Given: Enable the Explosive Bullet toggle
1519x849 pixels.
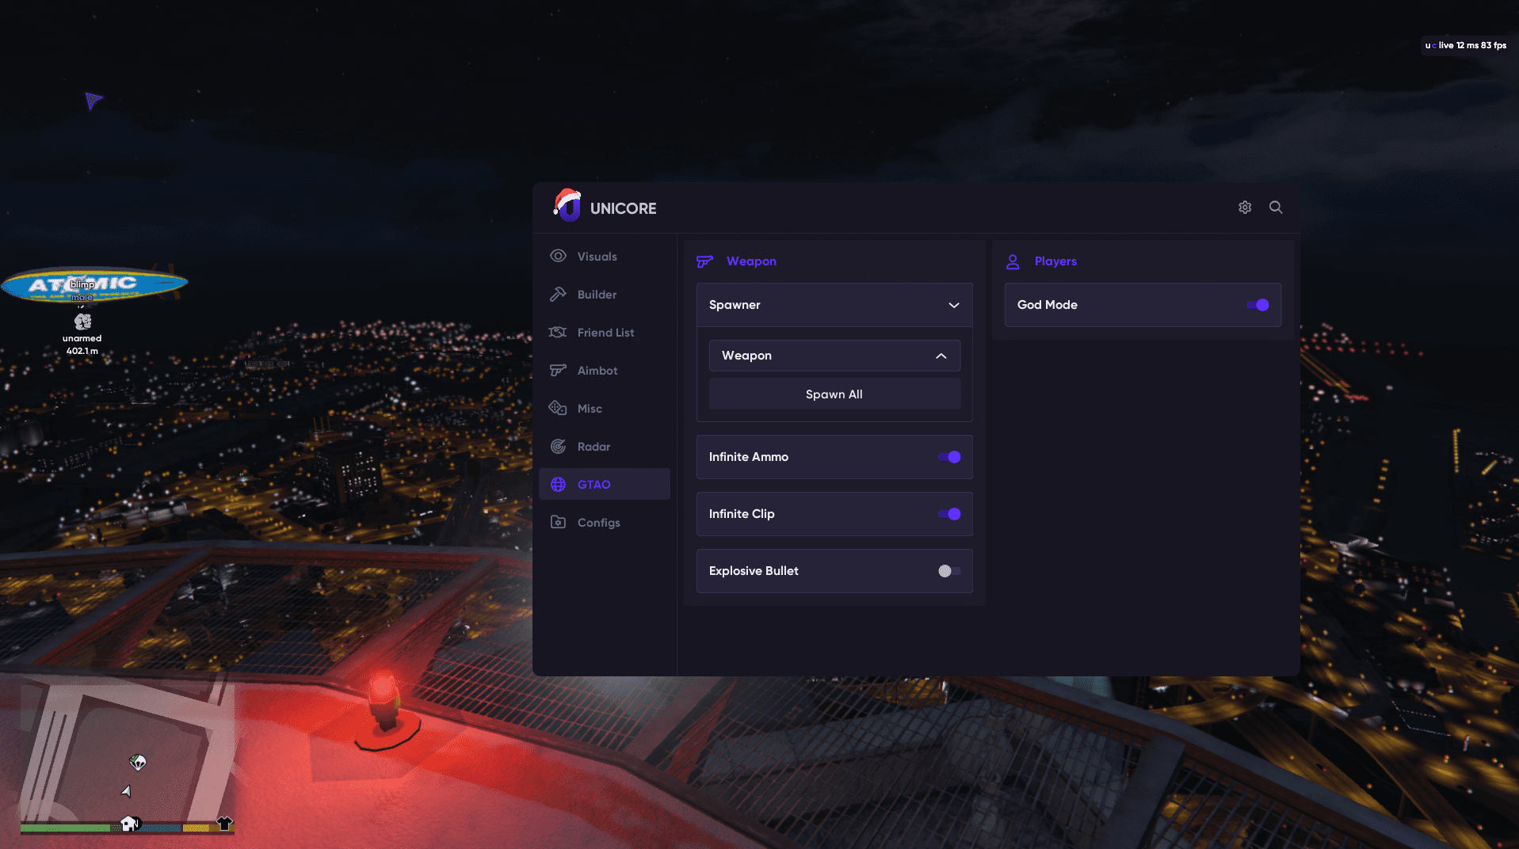Looking at the screenshot, I should (x=949, y=571).
